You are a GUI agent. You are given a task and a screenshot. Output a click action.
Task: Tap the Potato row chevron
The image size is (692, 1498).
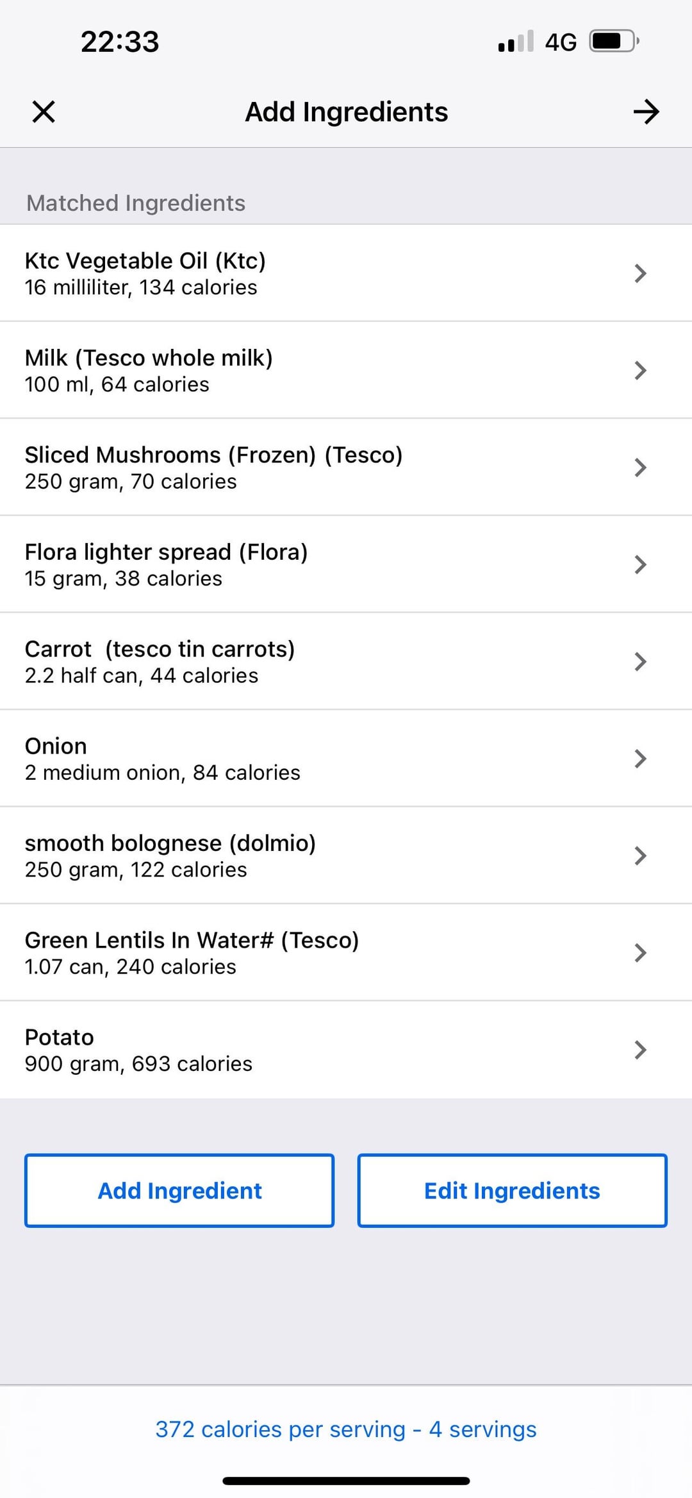pyautogui.click(x=640, y=1050)
